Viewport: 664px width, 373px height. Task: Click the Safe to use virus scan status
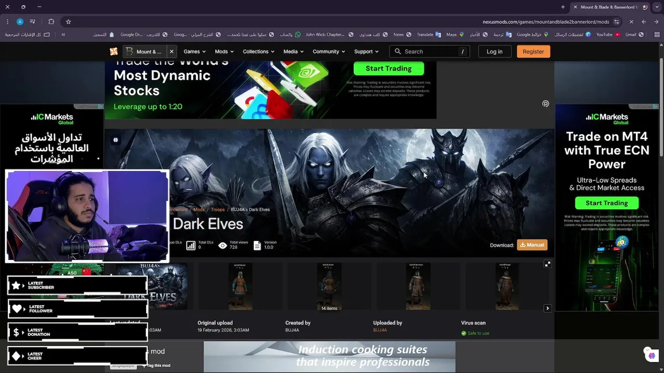[x=475, y=333]
